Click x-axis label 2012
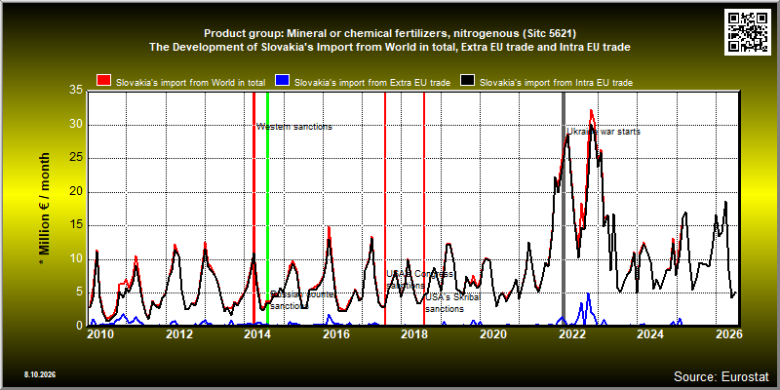 [179, 333]
